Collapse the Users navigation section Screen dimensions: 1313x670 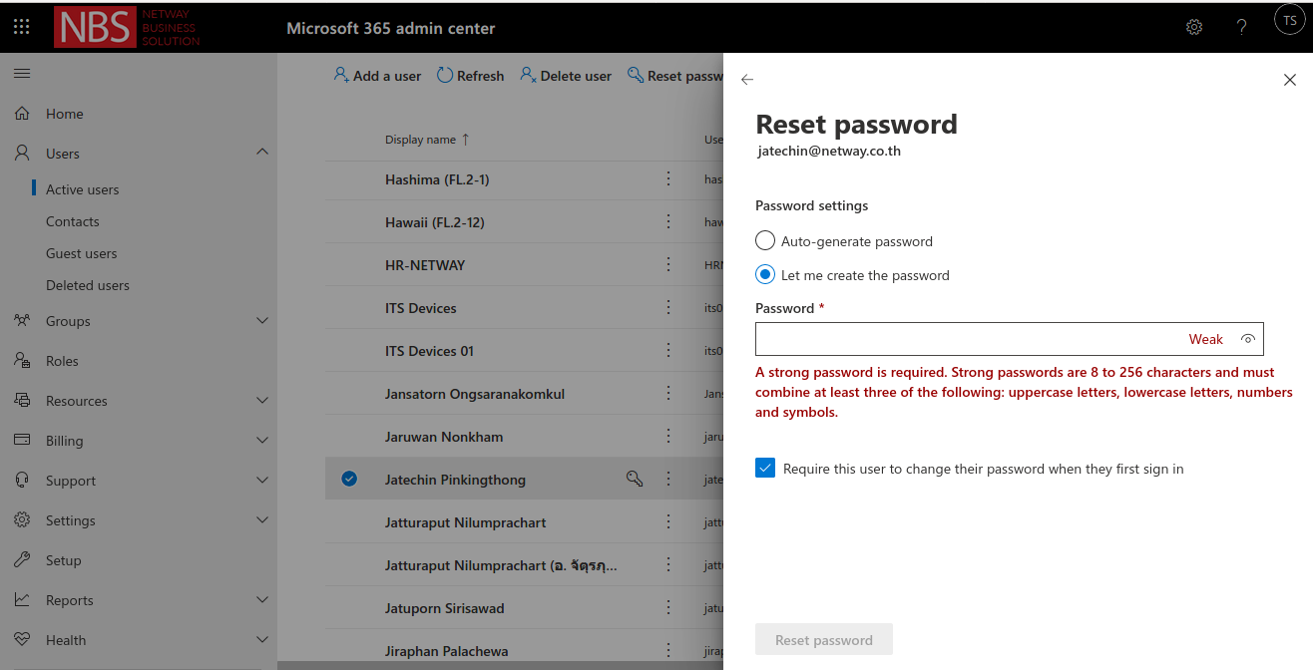262,153
